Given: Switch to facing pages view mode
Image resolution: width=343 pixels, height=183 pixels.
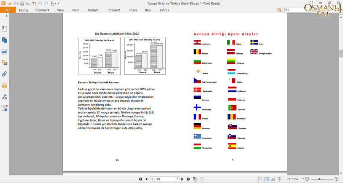Looking at the screenshot, I should (x=272, y=179).
